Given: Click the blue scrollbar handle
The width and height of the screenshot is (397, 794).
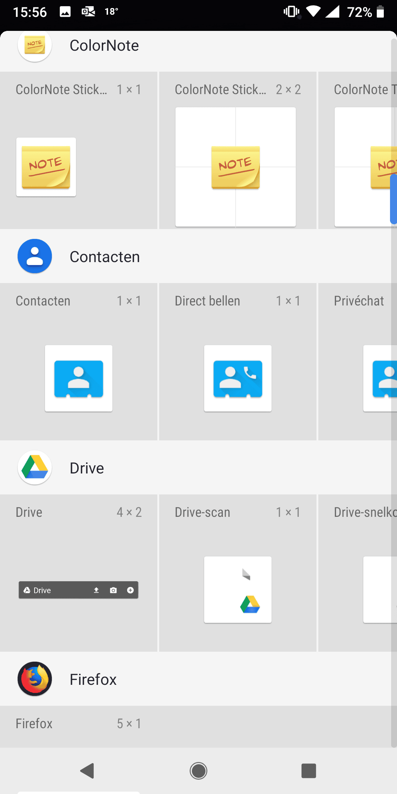Looking at the screenshot, I should (393, 198).
